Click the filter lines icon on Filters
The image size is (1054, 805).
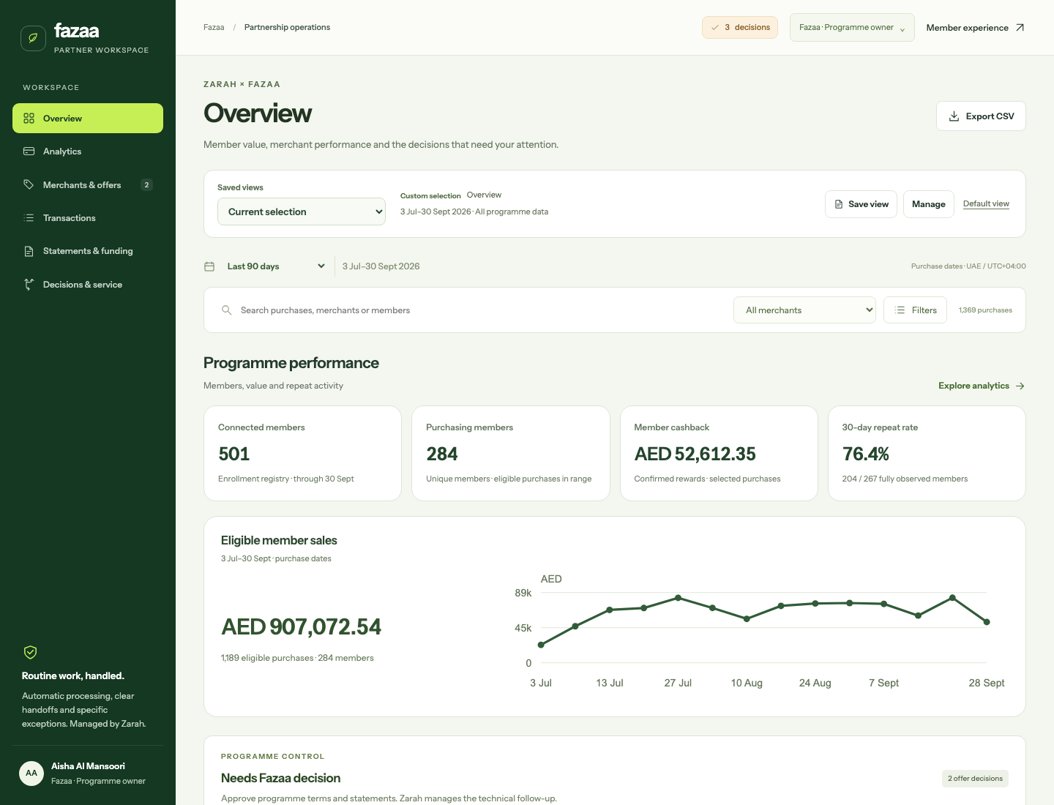[900, 310]
